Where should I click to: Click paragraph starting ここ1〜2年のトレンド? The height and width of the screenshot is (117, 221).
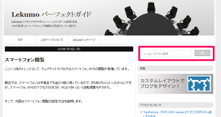(x=67, y=69)
